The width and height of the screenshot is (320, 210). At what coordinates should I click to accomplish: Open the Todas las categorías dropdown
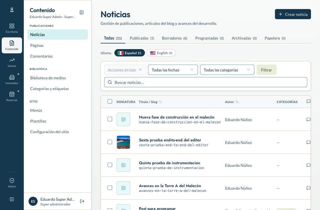227,70
